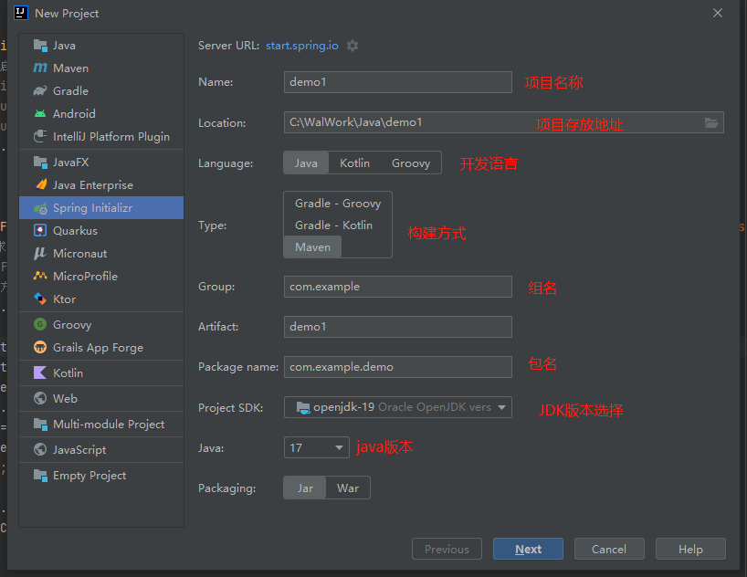
Task: Click the Help button
Action: [690, 549]
